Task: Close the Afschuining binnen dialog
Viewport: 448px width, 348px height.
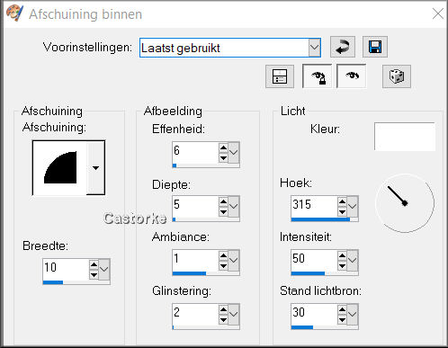Action: click(x=438, y=13)
